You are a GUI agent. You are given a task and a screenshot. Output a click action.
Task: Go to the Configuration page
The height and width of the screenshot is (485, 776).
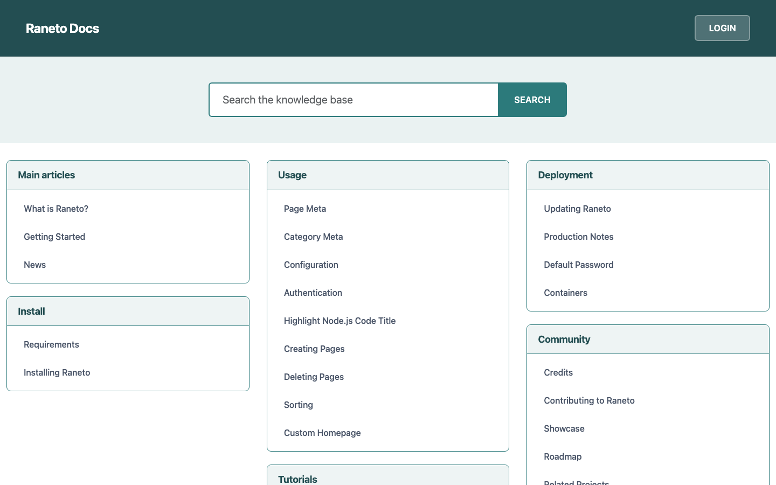click(311, 265)
